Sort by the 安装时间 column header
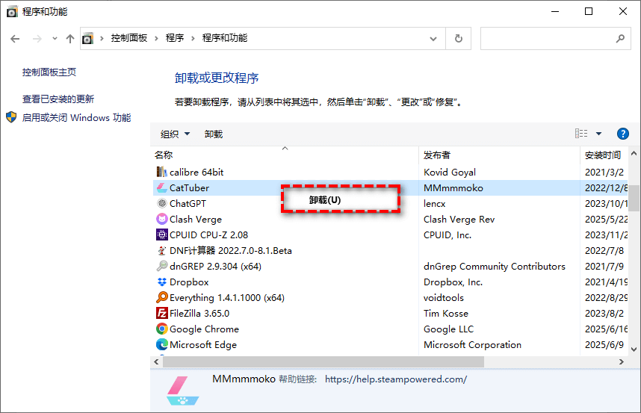This screenshot has width=641, height=413. pyautogui.click(x=604, y=155)
